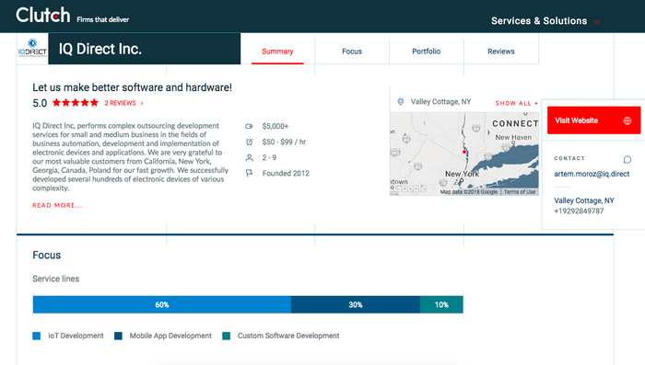Click the IoT Development legend swatch
This screenshot has width=645, height=365.
tap(37, 336)
